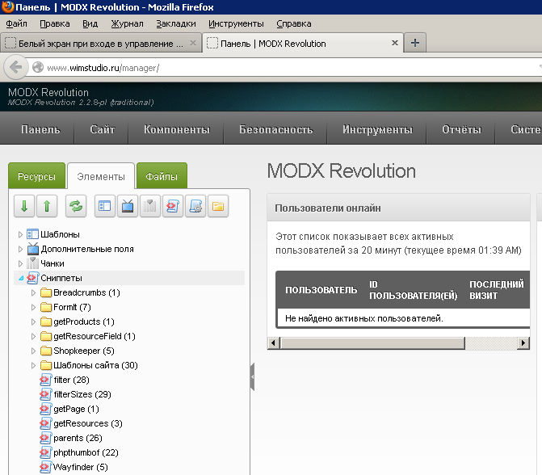542x475 pixels.
Task: Click the Шаблоны tree node icon
Action: click(32, 234)
